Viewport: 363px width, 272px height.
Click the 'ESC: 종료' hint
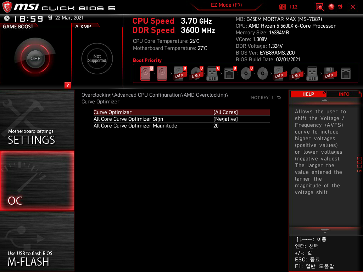[307, 260]
